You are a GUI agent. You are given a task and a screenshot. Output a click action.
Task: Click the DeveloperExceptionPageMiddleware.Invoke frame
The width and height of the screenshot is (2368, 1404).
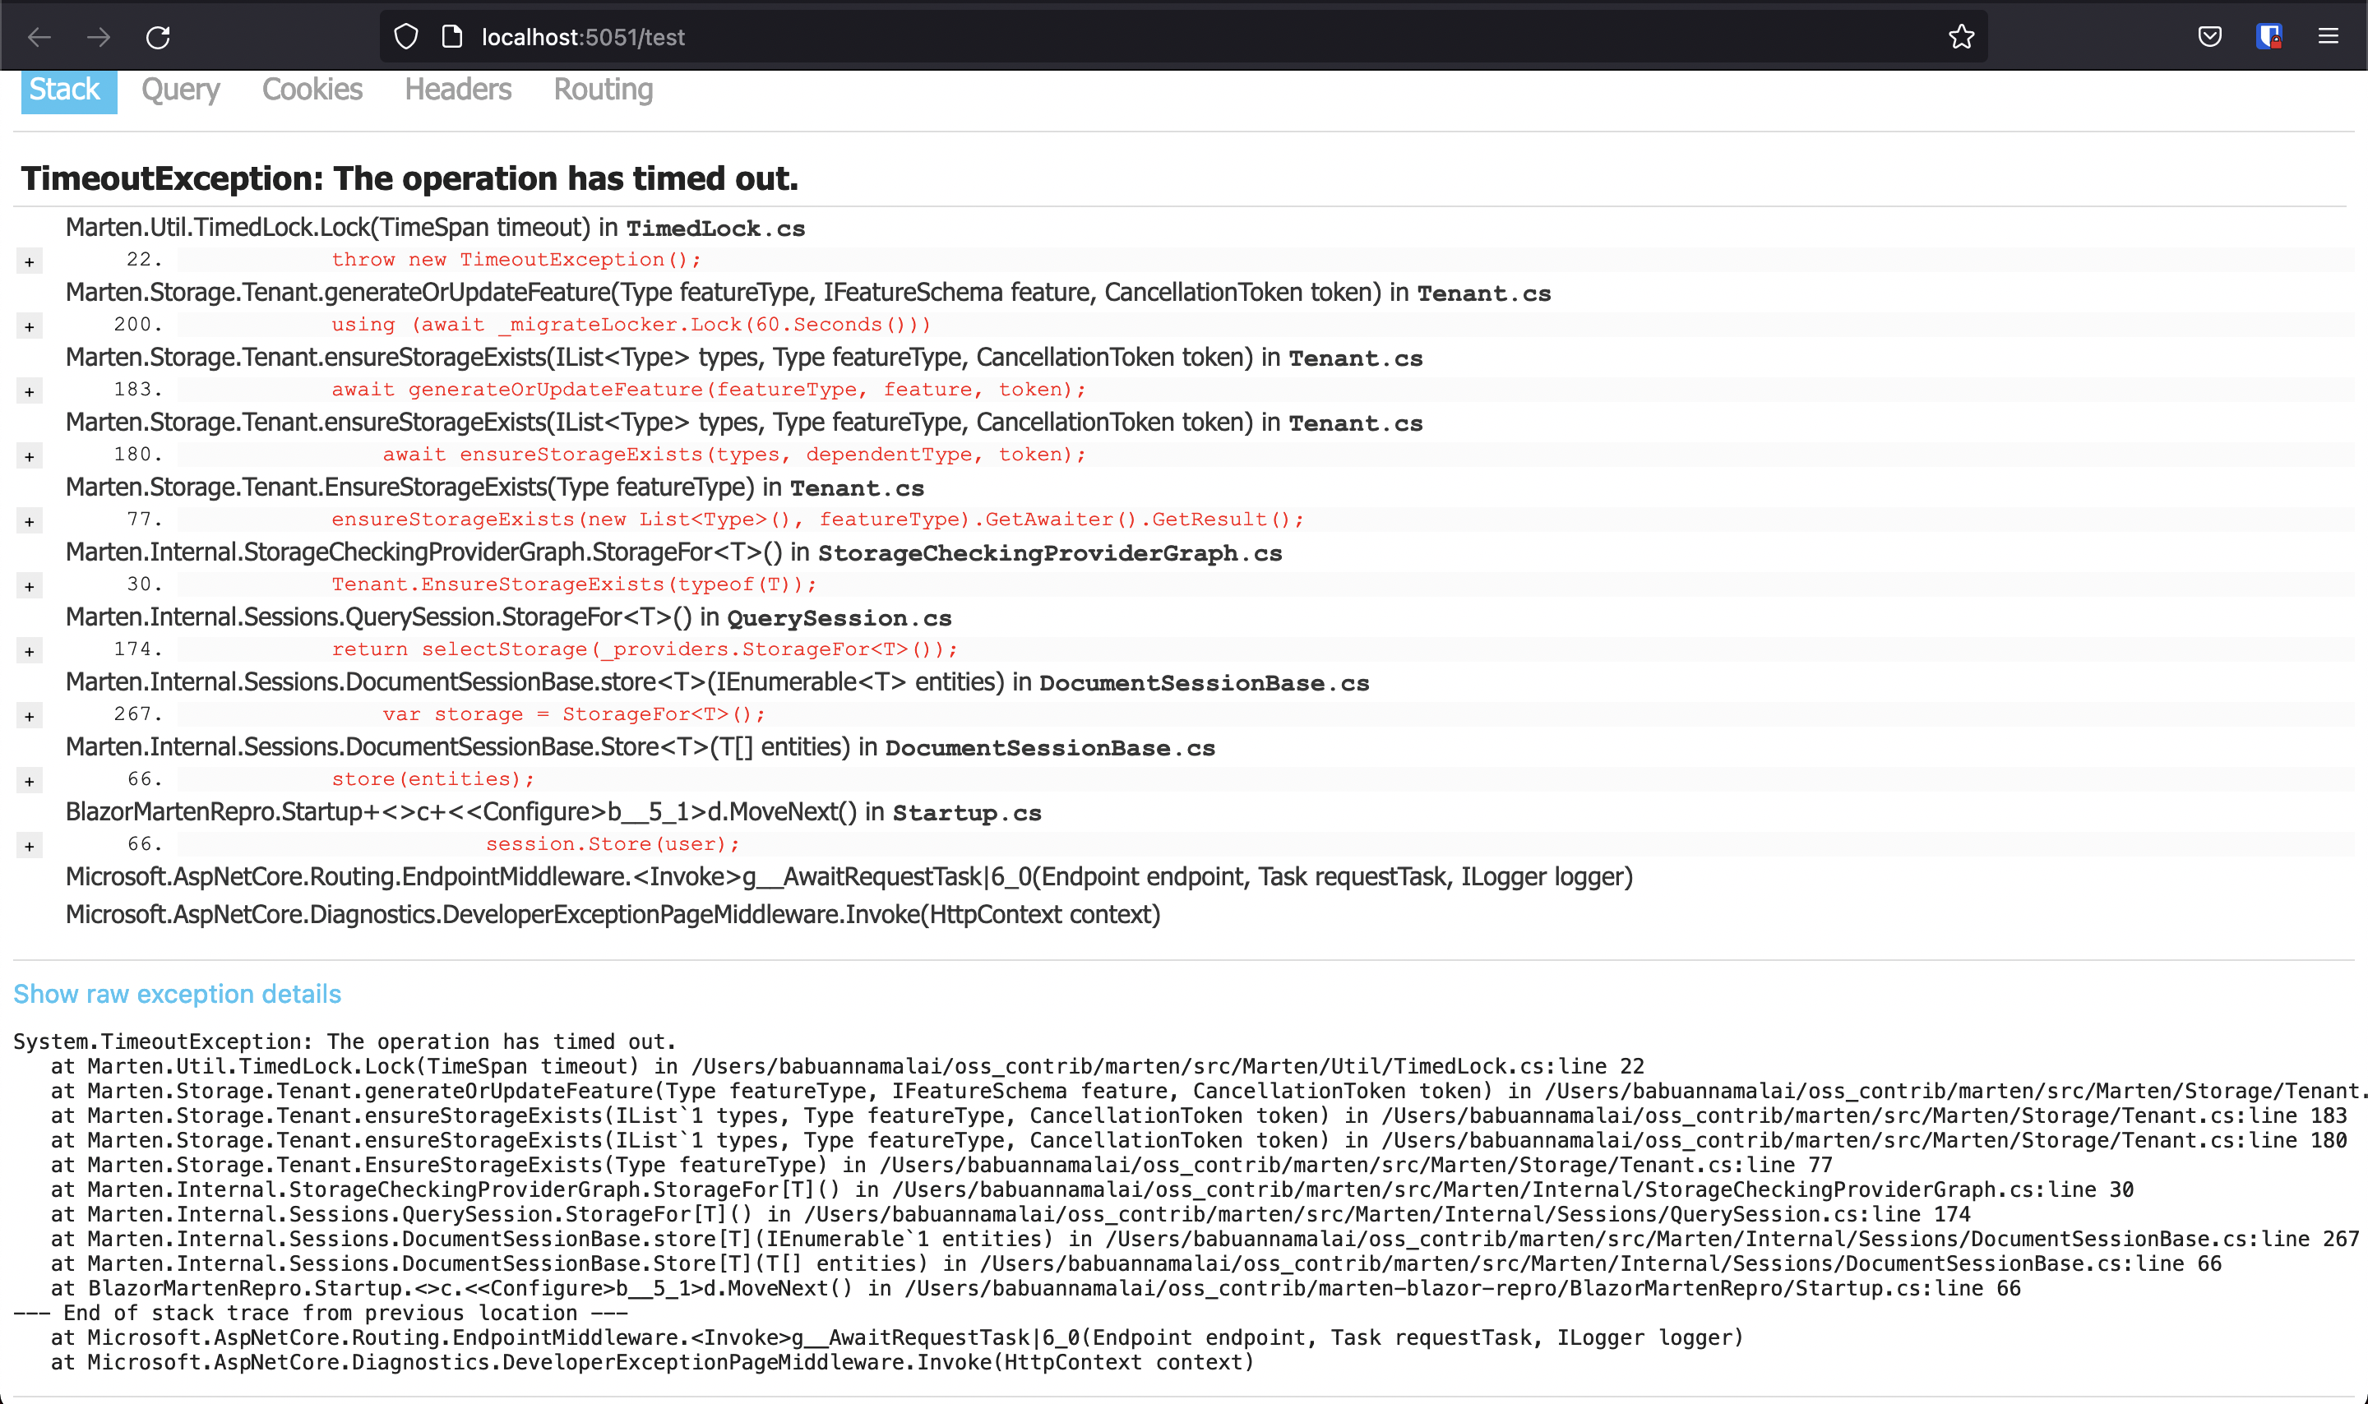coord(613,915)
